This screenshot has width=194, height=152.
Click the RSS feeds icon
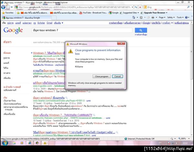[x=141, y=18]
